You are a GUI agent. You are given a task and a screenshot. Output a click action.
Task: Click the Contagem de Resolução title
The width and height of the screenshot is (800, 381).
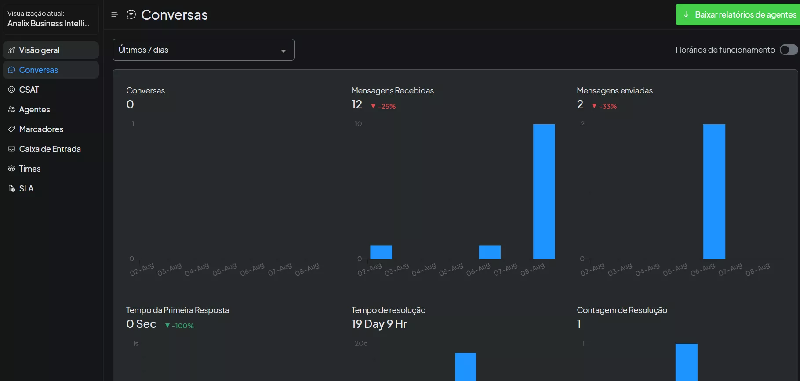tap(622, 310)
